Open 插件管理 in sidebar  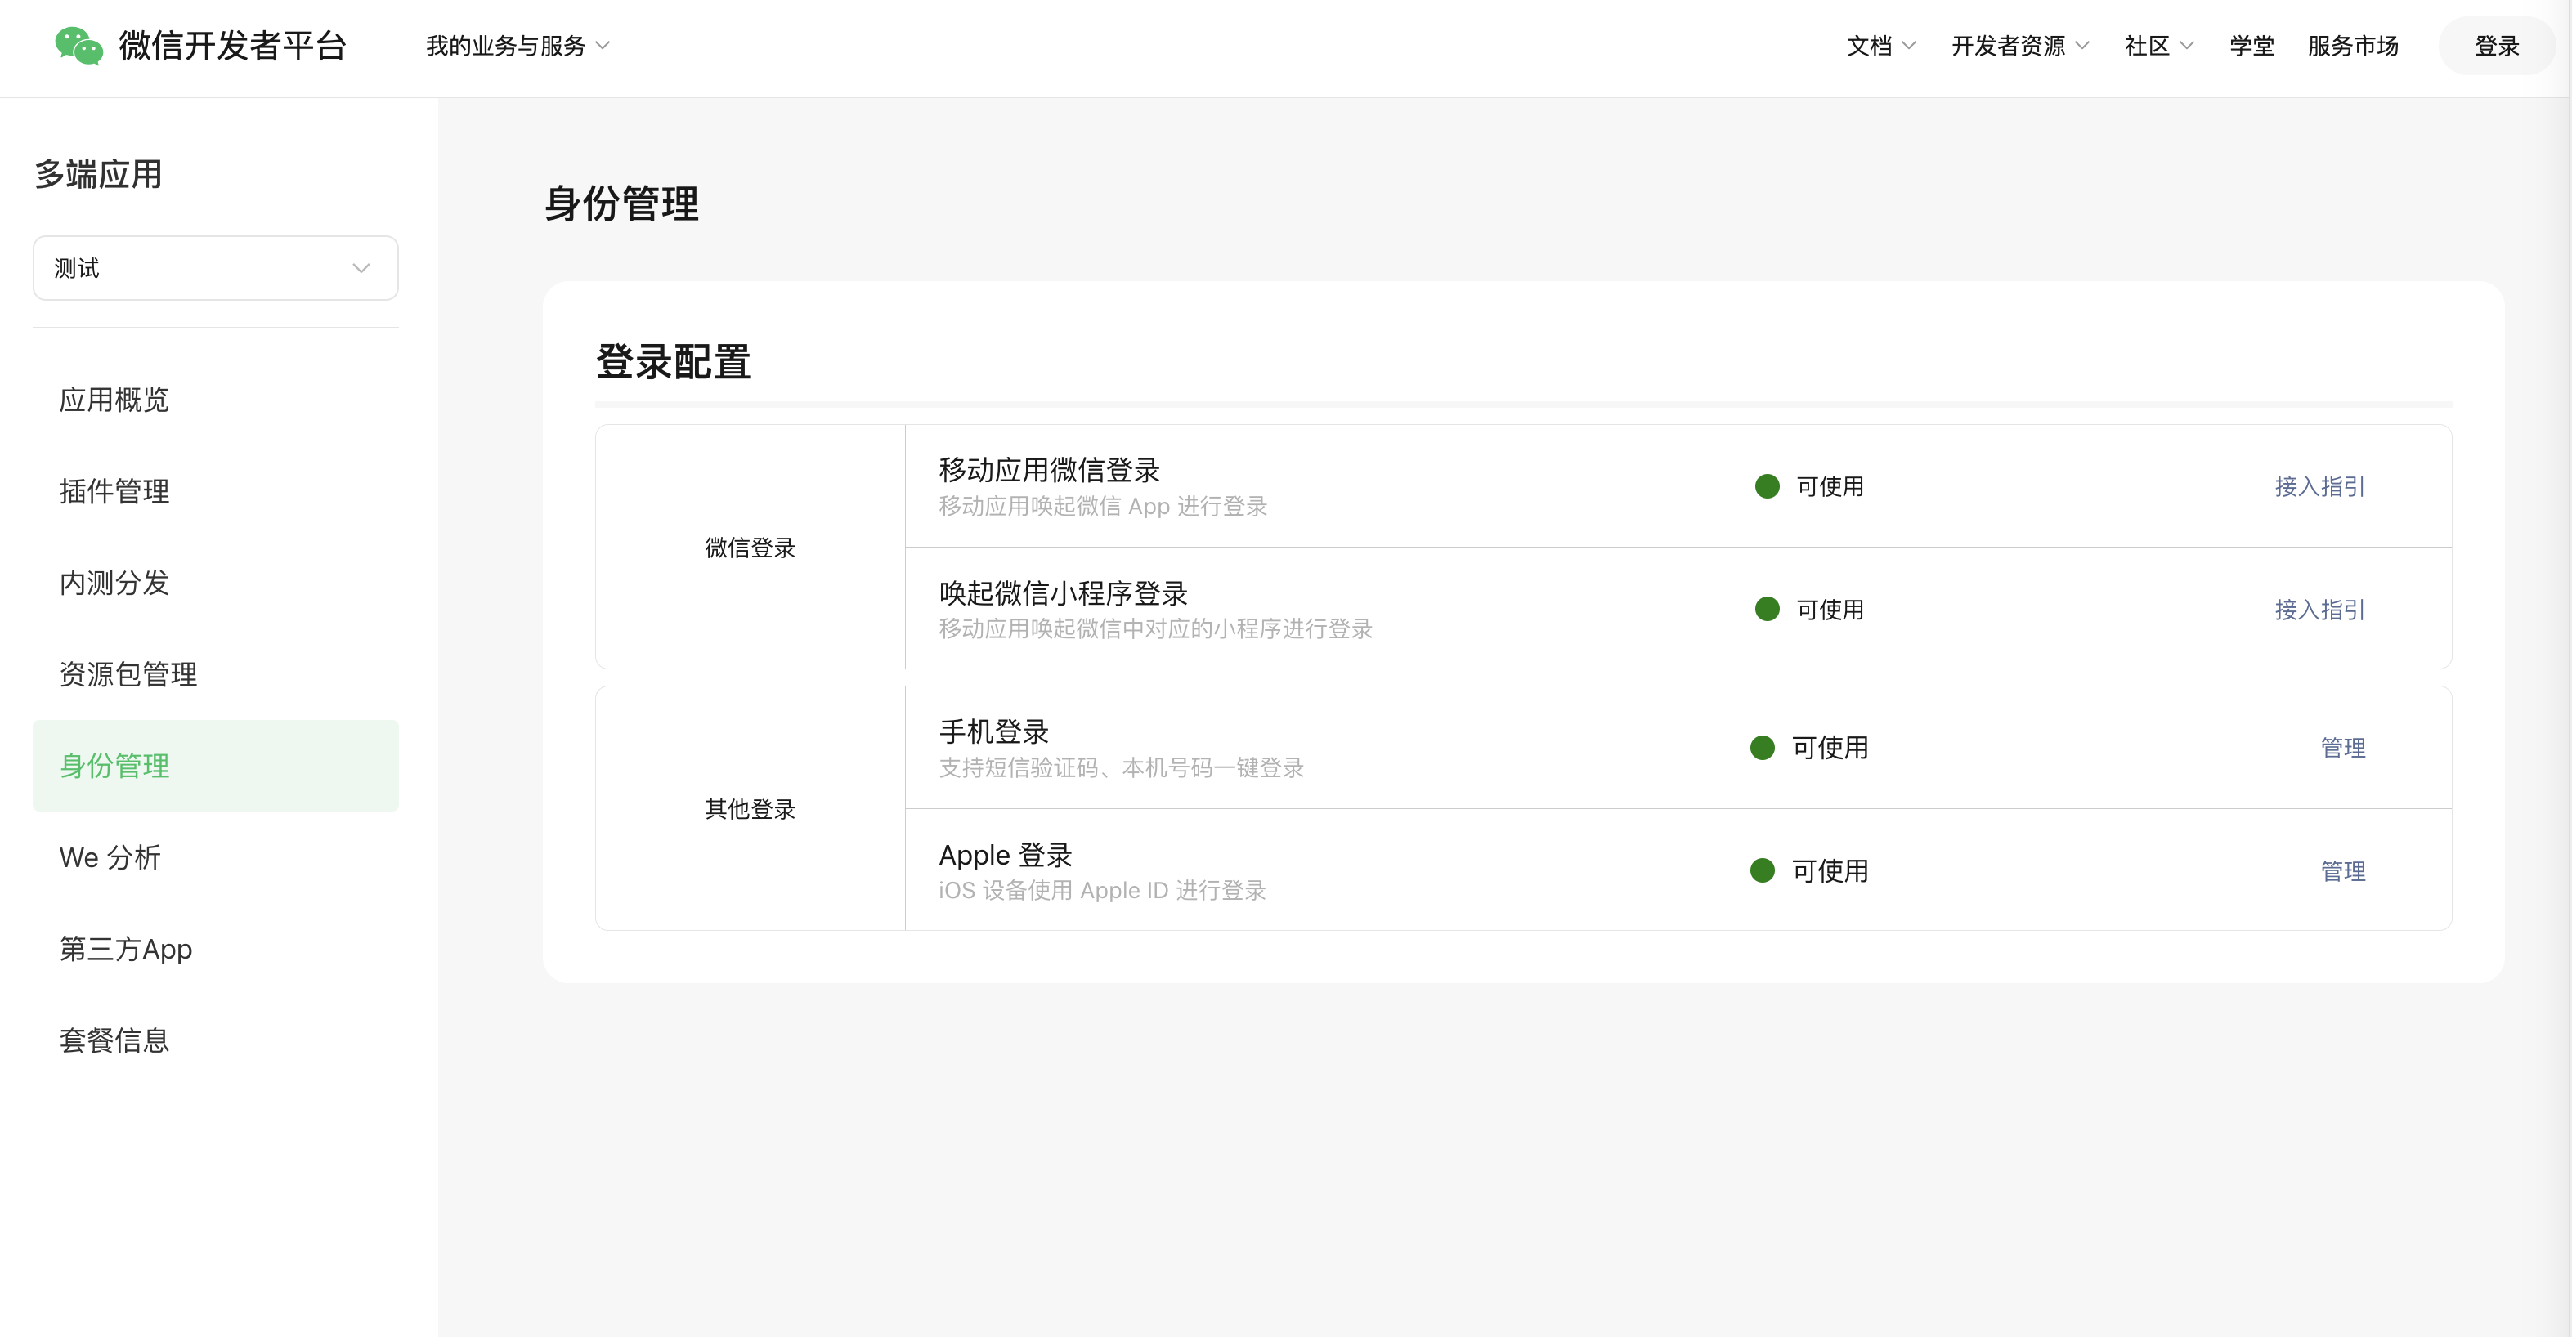click(216, 491)
